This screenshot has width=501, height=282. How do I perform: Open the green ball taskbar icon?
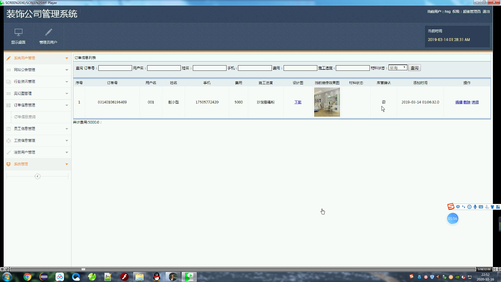(x=92, y=277)
